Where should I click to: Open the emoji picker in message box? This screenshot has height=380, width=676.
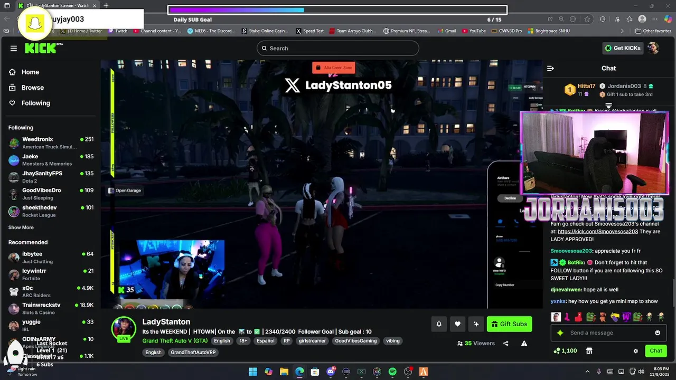click(658, 332)
